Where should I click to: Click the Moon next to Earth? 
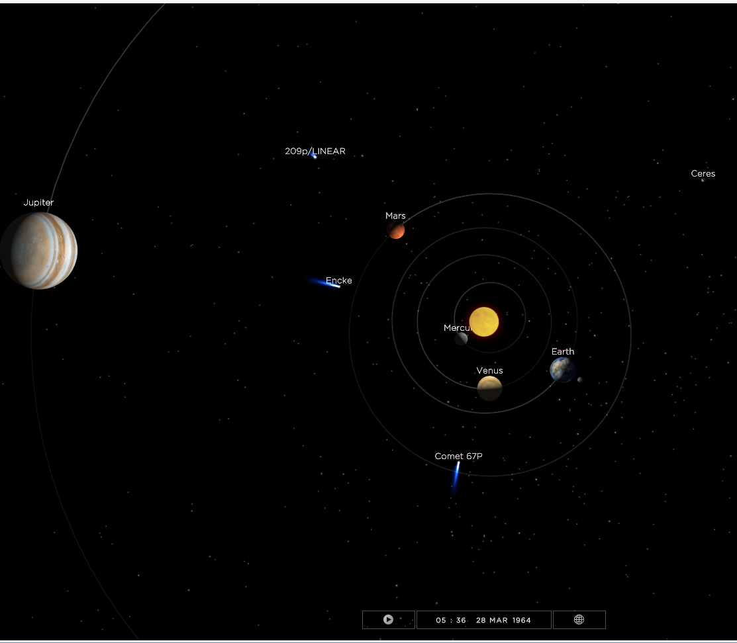580,380
